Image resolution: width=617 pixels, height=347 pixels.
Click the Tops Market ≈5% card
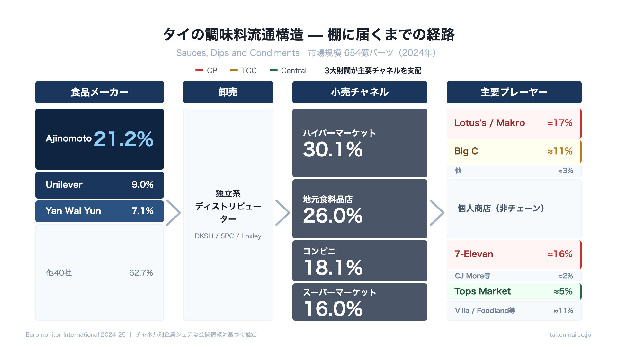[x=514, y=291]
